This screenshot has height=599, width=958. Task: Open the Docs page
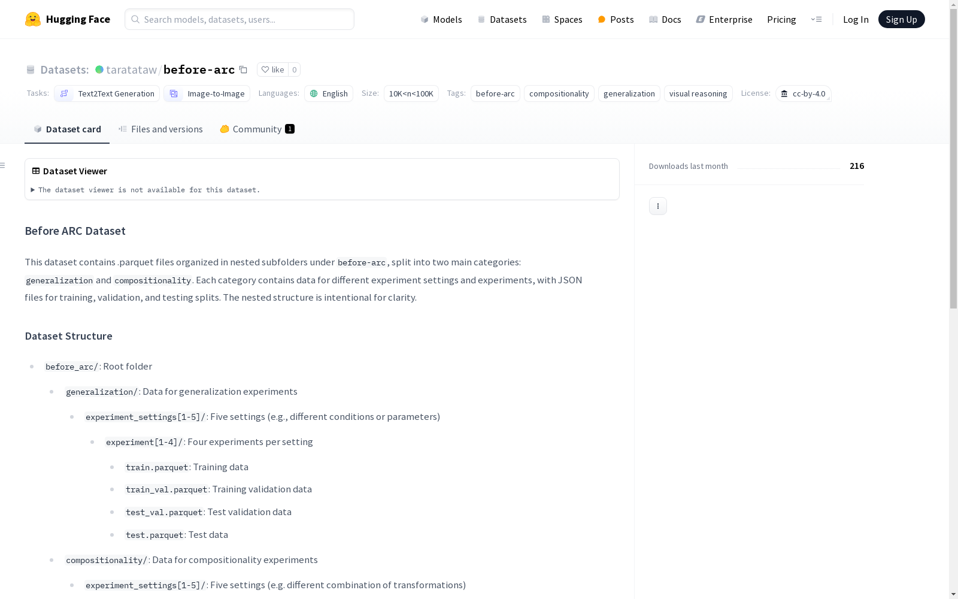tap(665, 19)
